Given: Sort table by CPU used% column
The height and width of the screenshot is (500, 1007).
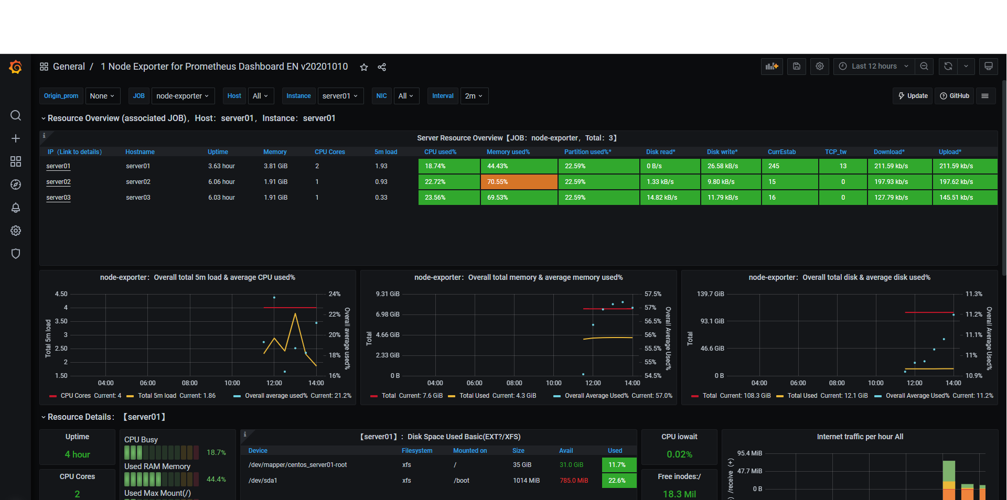Looking at the screenshot, I should pyautogui.click(x=440, y=152).
